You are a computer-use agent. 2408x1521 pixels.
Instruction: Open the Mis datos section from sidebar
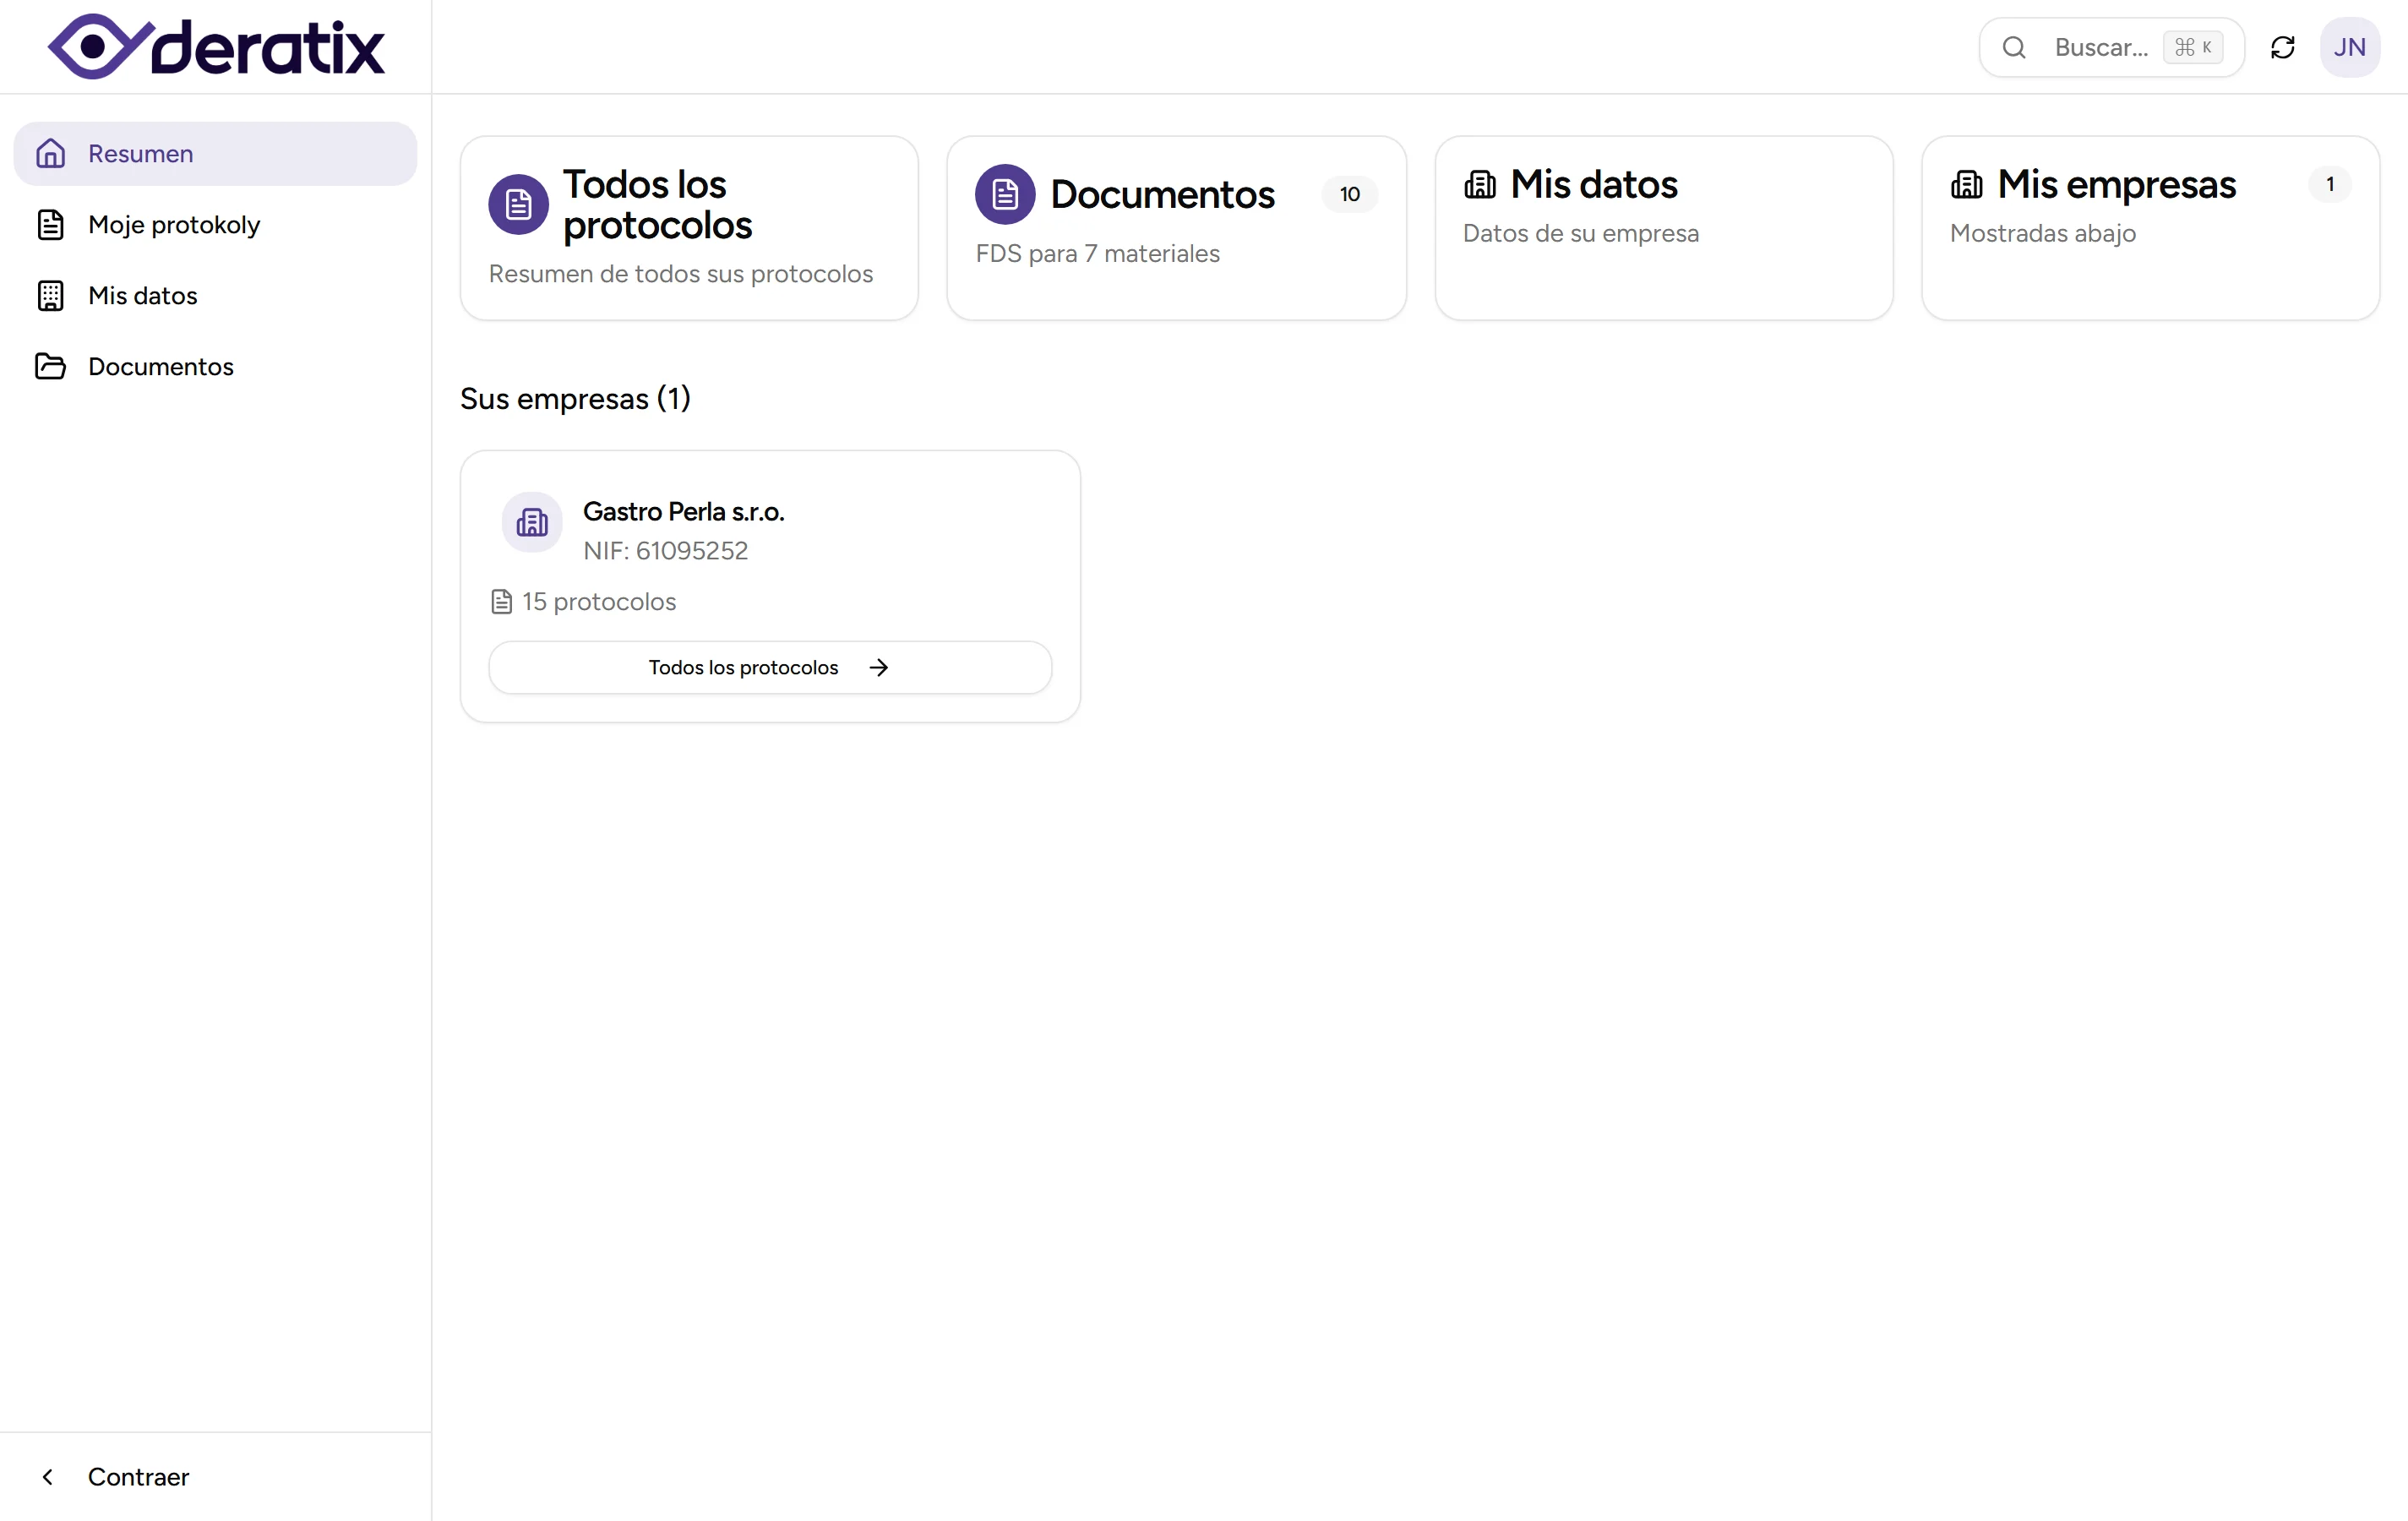[x=142, y=295]
